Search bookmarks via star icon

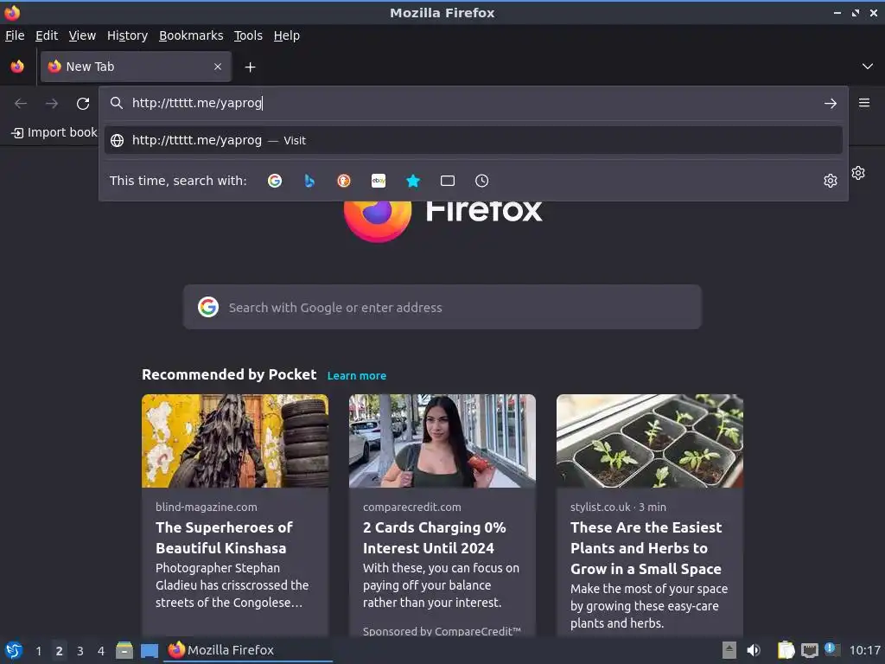[413, 181]
